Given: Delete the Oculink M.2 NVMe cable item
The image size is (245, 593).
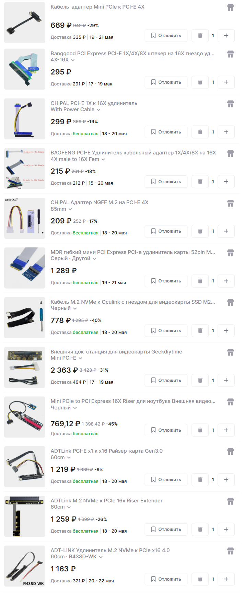Looking at the screenshot, I should [x=200, y=331].
